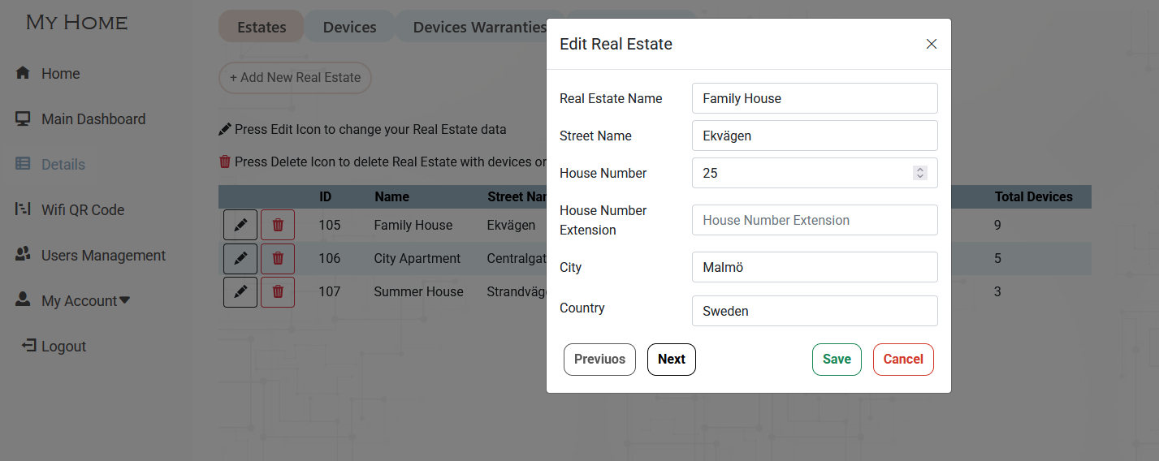
Task: Edit the Family House row with pencil icon
Action: tap(240, 225)
